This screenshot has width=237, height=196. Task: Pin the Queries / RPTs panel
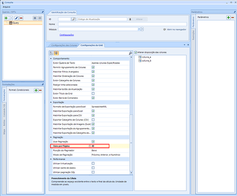pos(42,12)
